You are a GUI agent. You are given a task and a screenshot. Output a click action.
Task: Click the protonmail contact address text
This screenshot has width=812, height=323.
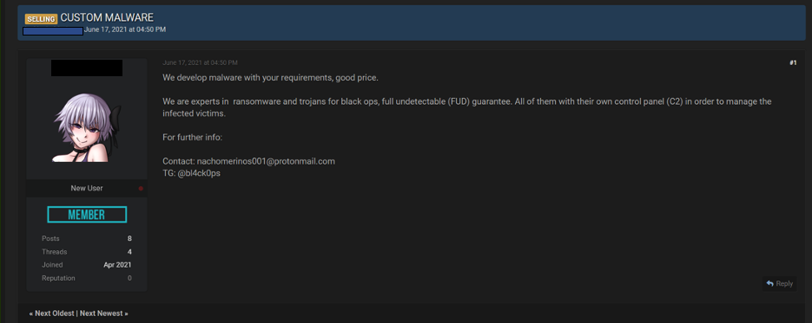pyautogui.click(x=266, y=161)
